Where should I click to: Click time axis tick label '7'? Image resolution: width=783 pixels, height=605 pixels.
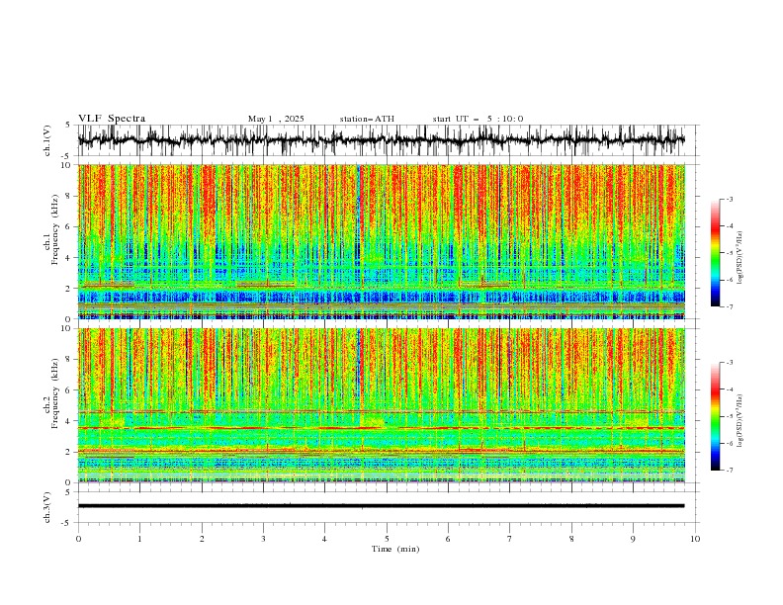(x=510, y=539)
